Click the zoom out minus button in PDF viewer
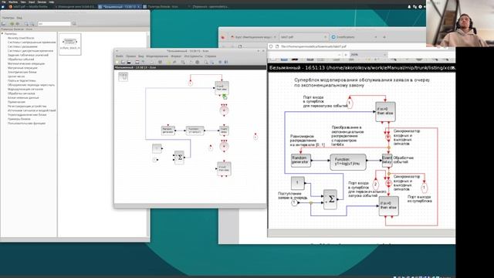 pyautogui.click(x=339, y=55)
